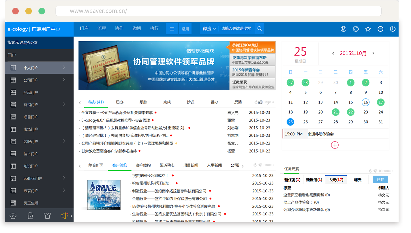Click the MORE link in news widget
Image resolution: width=411 pixels, height=233 pixels.
[269, 165]
